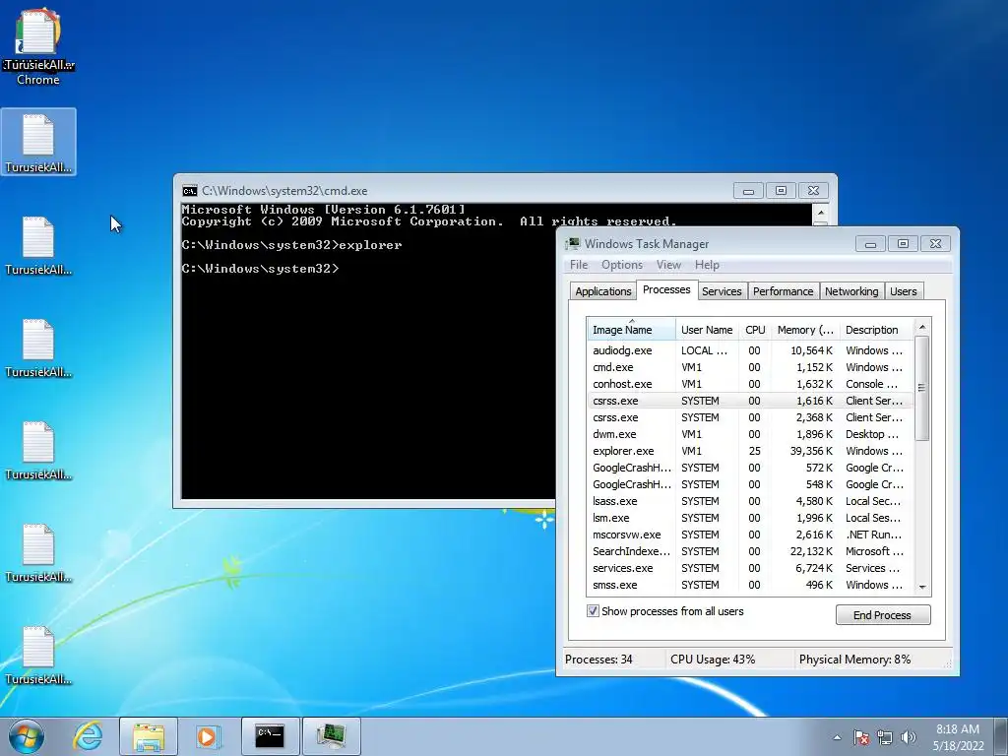Open the Action Center flag icon
1008x756 pixels.
tap(861, 737)
